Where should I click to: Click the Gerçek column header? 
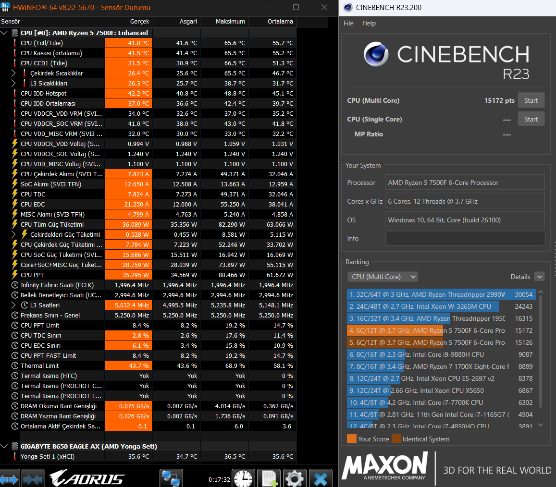coord(128,22)
